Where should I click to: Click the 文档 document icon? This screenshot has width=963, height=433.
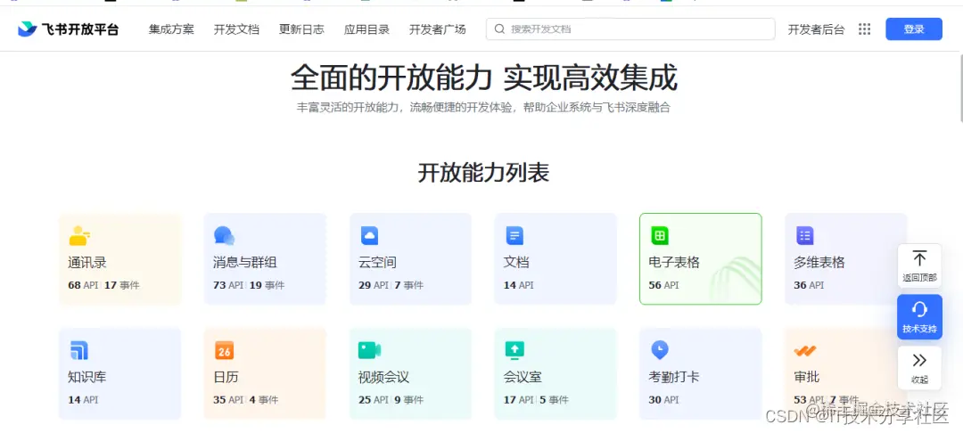(514, 235)
